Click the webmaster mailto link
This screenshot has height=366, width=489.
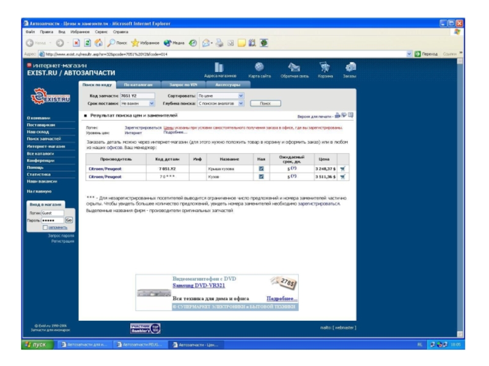click(x=345, y=328)
